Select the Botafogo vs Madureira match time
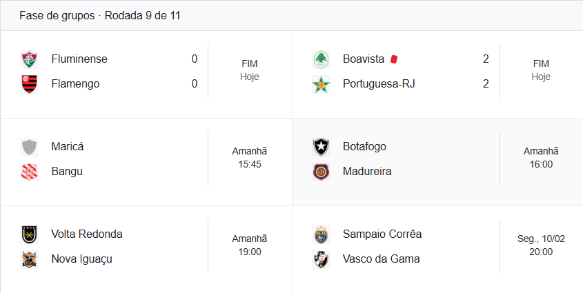The width and height of the screenshot is (583, 293). [541, 165]
